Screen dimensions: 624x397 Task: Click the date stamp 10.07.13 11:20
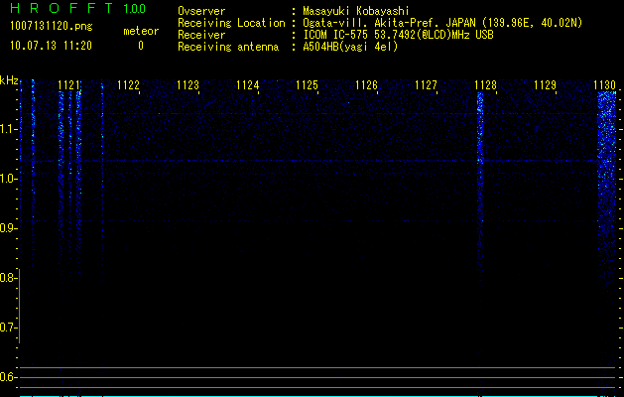[51, 46]
